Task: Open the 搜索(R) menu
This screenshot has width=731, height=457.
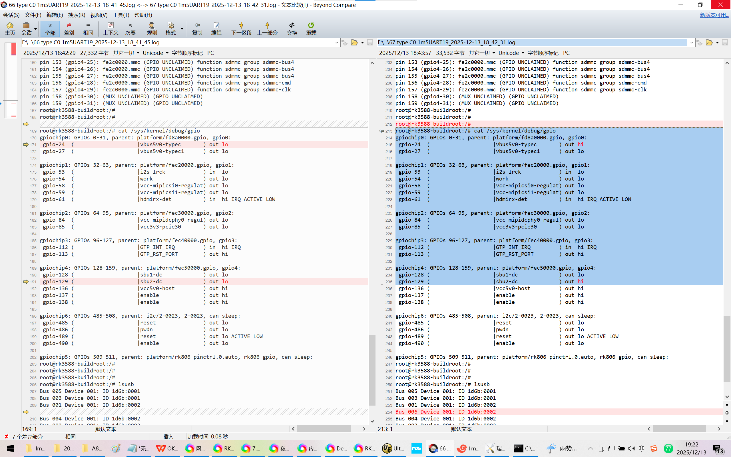Action: (77, 15)
